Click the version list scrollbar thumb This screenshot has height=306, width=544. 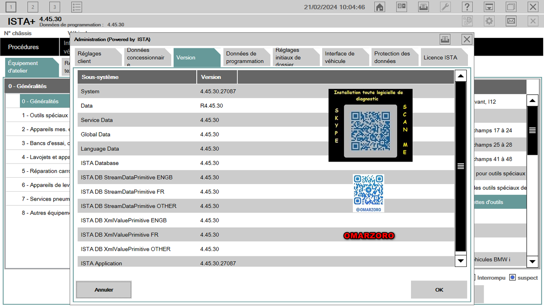[x=461, y=166]
